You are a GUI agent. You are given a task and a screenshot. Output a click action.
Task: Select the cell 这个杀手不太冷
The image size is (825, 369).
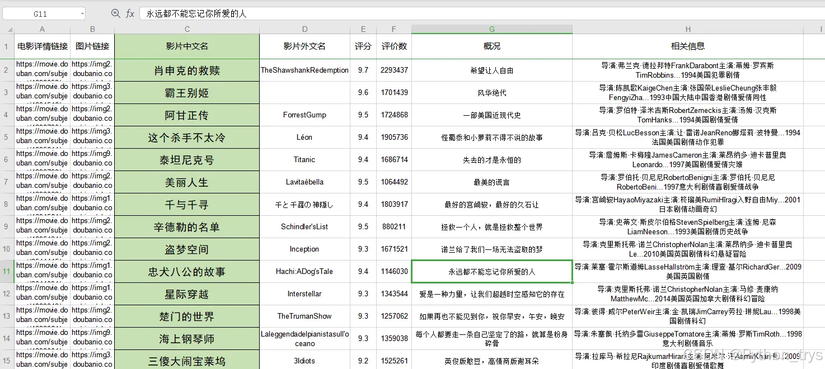click(187, 138)
